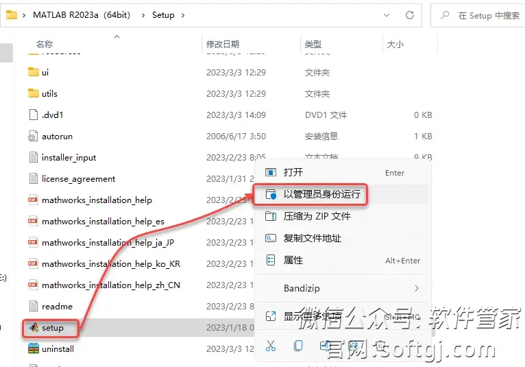Click the mathworks_installation_help_zh_CN PDF icon
The image size is (525, 367).
[33, 285]
